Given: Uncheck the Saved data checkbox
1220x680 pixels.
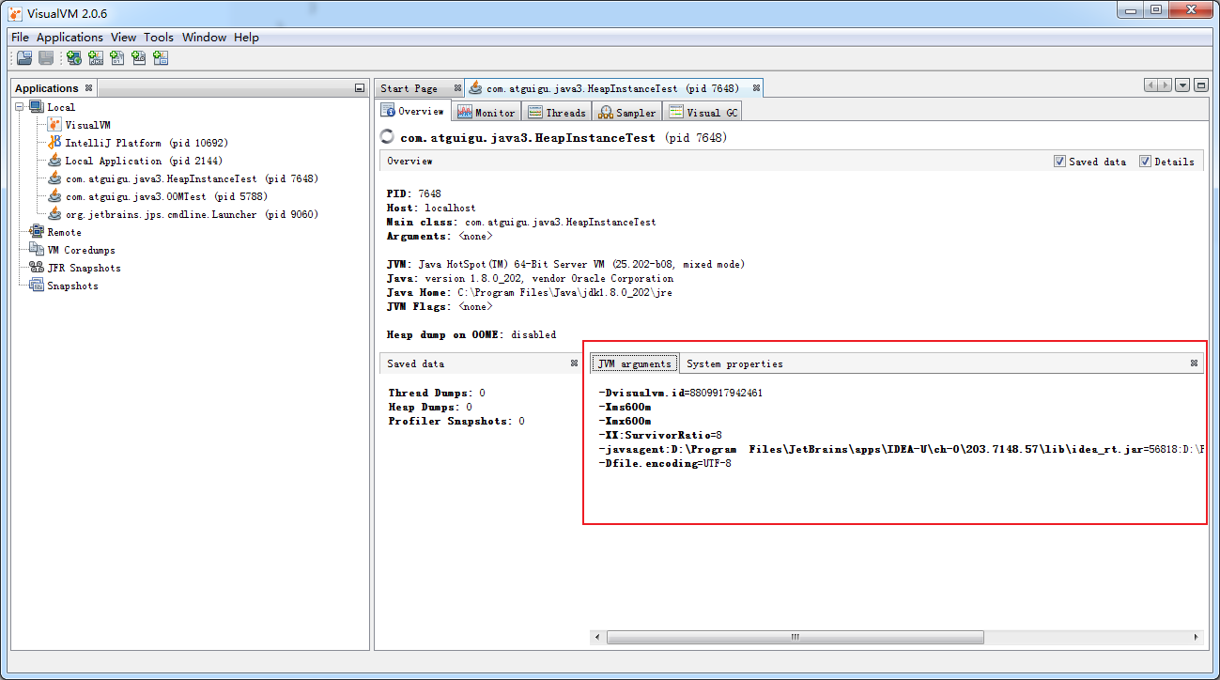Looking at the screenshot, I should click(1059, 162).
